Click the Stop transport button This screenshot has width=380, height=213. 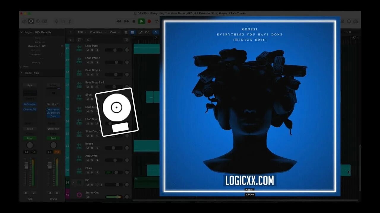click(x=134, y=21)
